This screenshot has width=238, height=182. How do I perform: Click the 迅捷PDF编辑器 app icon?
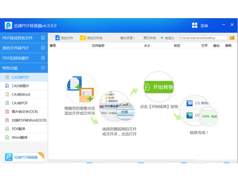click(x=9, y=157)
